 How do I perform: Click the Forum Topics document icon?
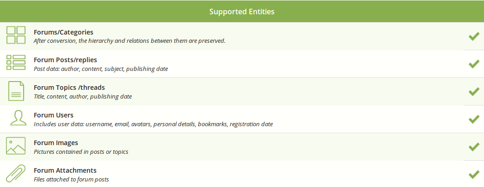[16, 91]
